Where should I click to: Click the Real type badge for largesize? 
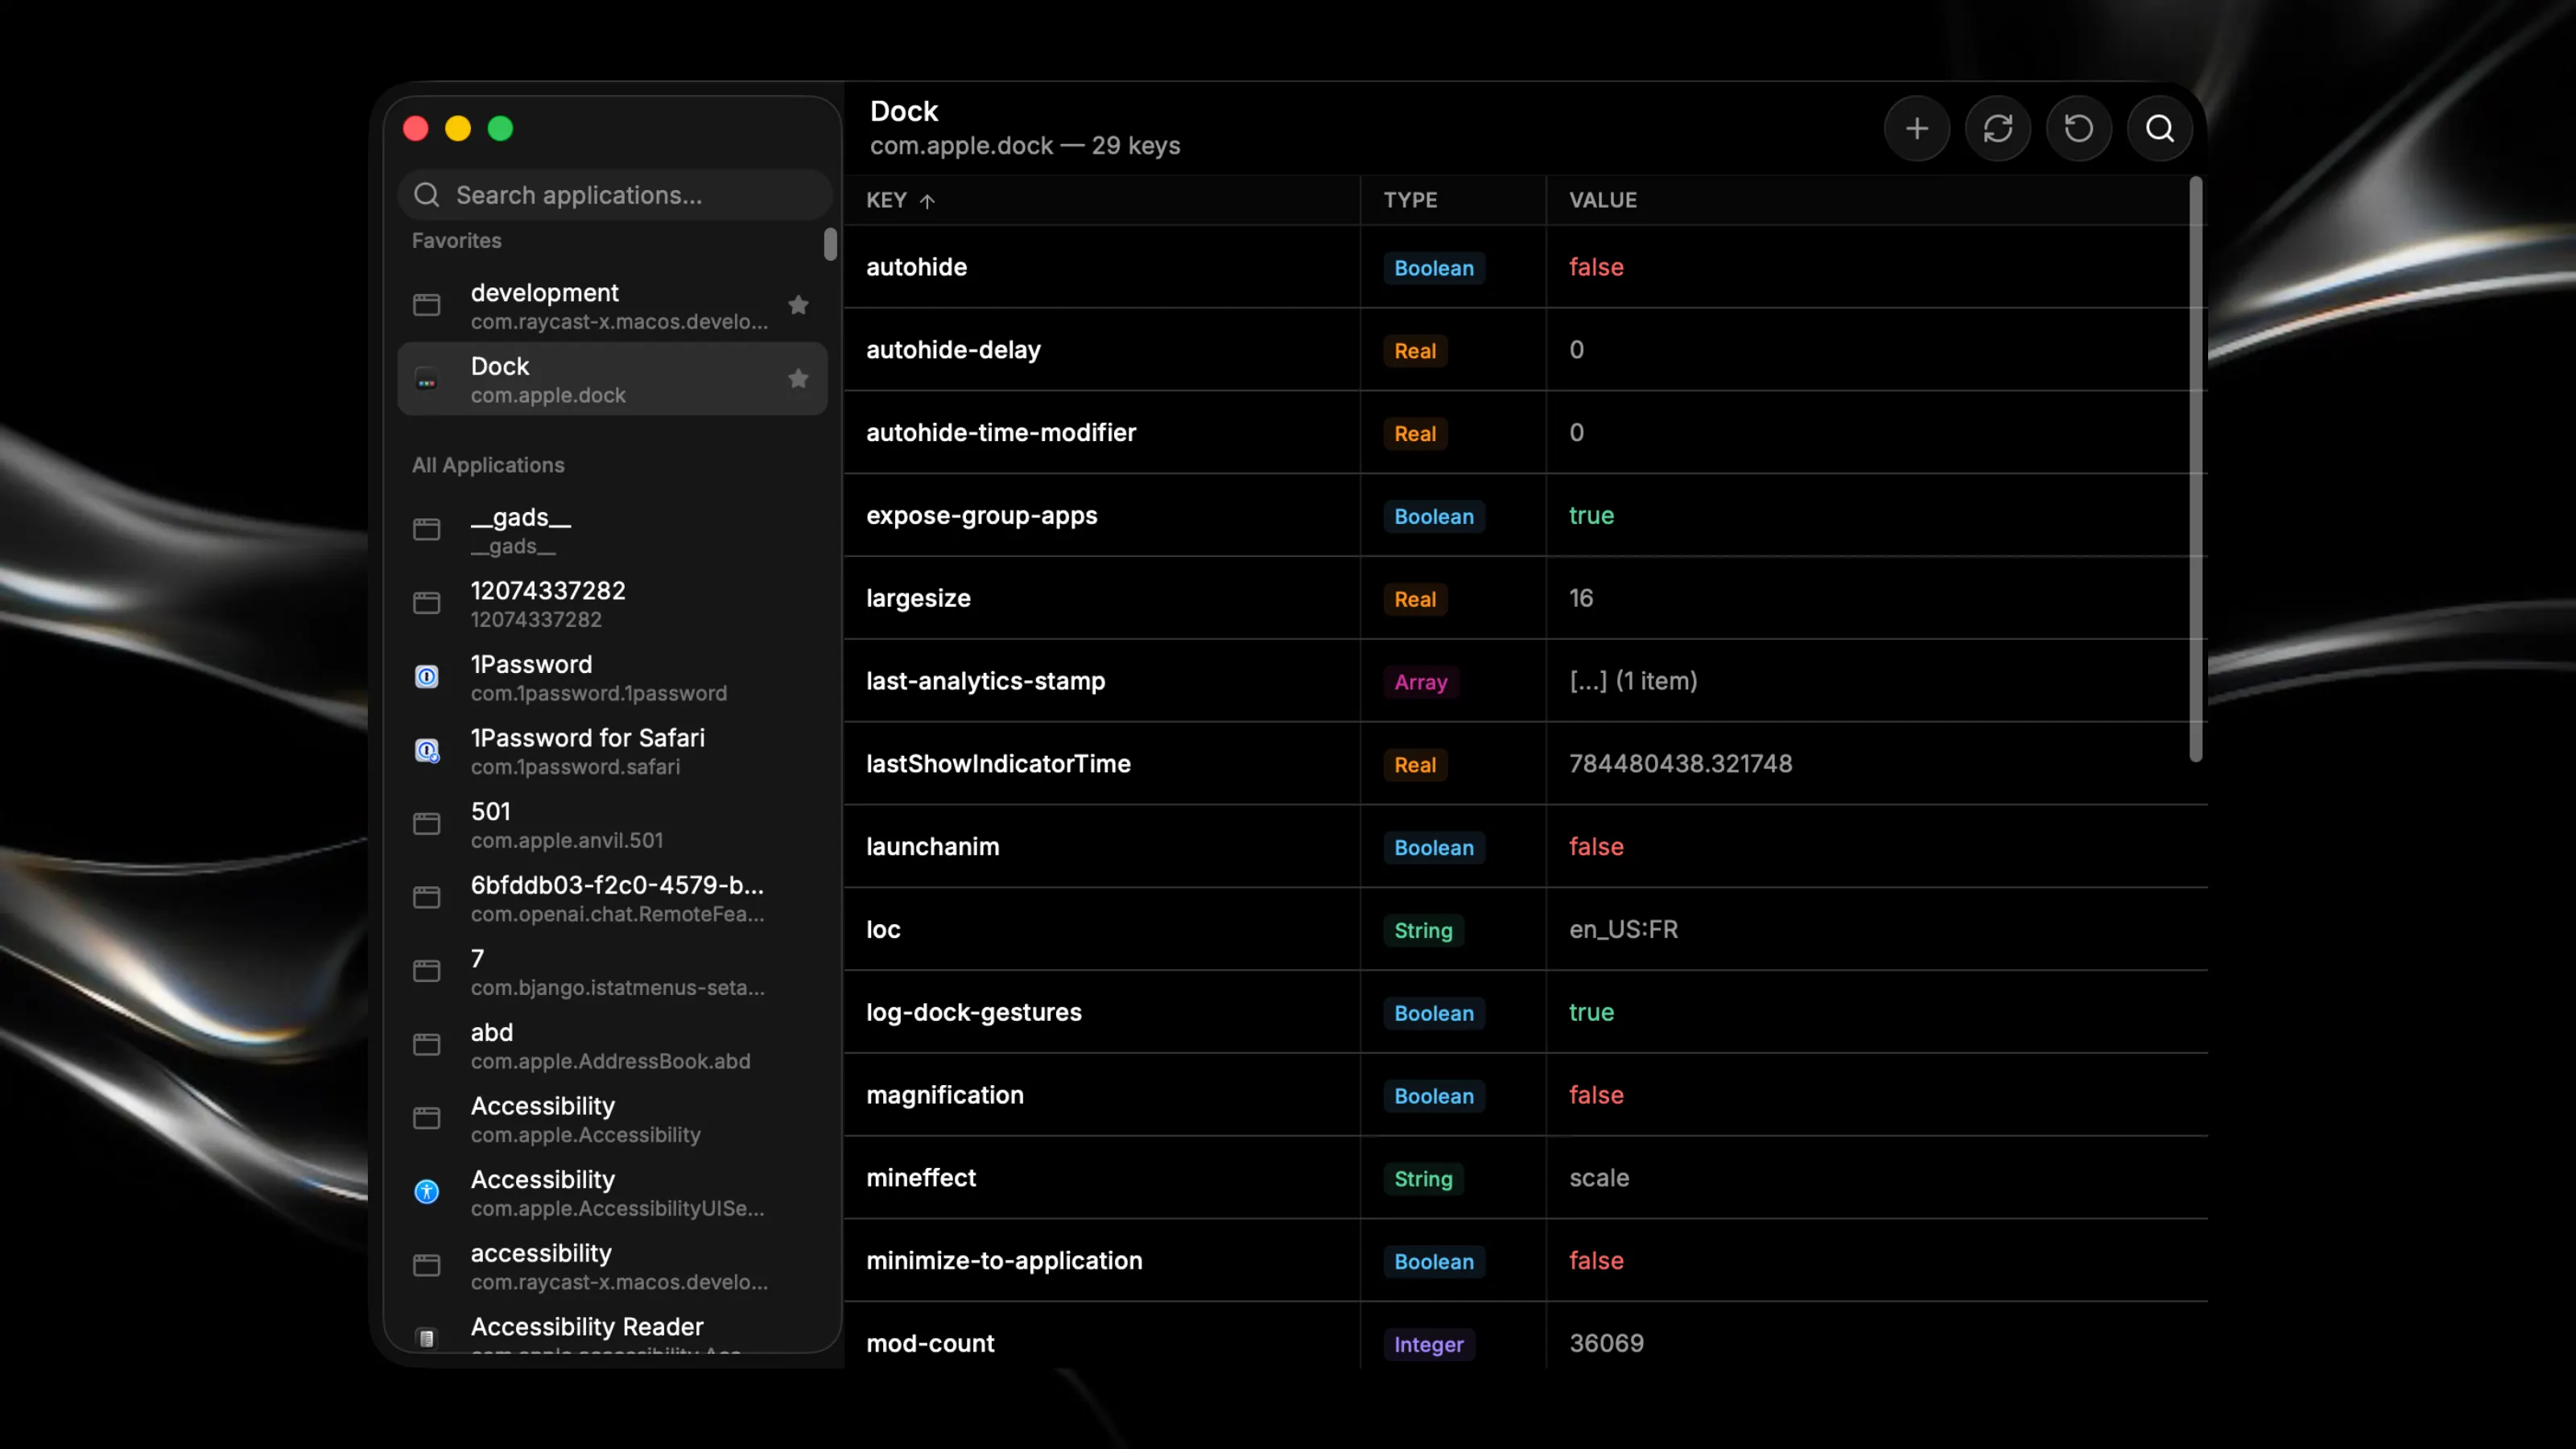(1415, 599)
